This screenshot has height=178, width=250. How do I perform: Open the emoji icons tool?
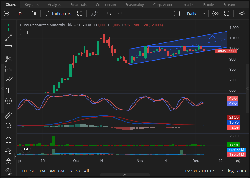click(x=8, y=101)
